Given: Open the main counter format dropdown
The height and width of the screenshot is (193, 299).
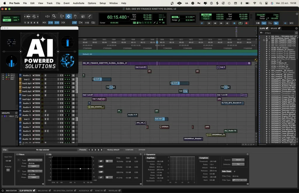Looking at the screenshot, I should (128, 17).
